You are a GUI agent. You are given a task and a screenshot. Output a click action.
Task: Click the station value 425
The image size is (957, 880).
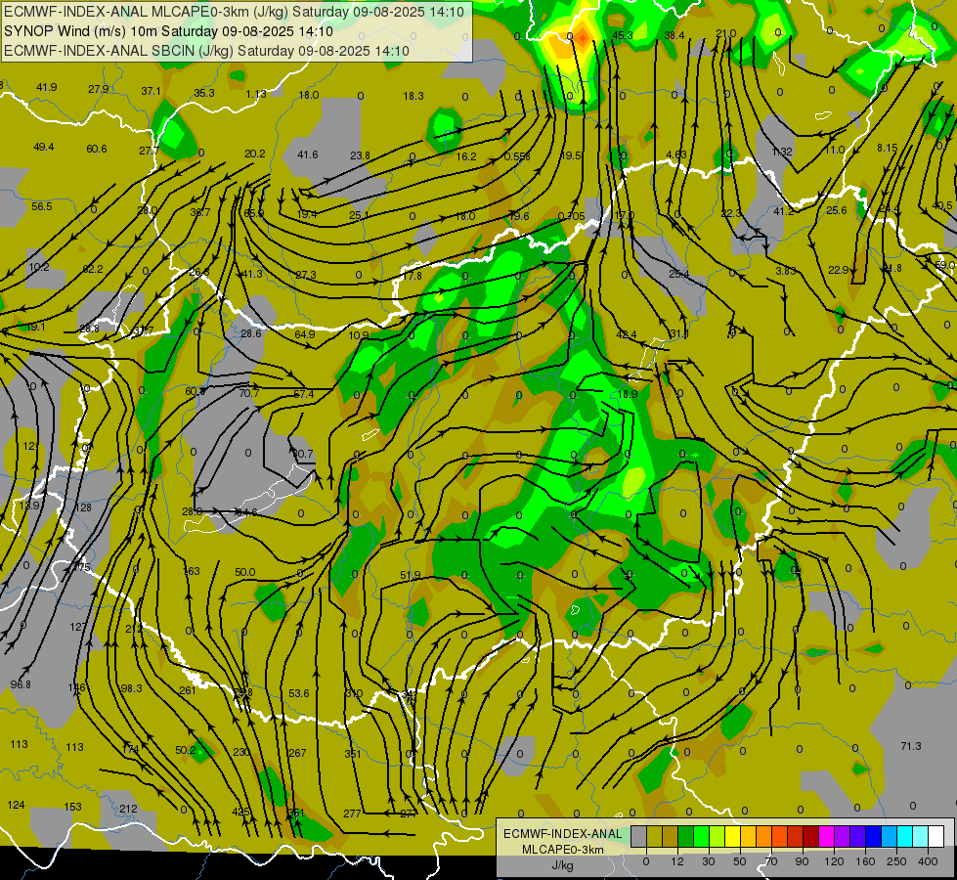click(x=241, y=813)
